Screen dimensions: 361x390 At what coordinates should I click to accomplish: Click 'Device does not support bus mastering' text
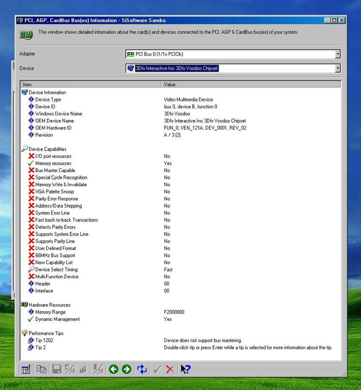(203, 340)
